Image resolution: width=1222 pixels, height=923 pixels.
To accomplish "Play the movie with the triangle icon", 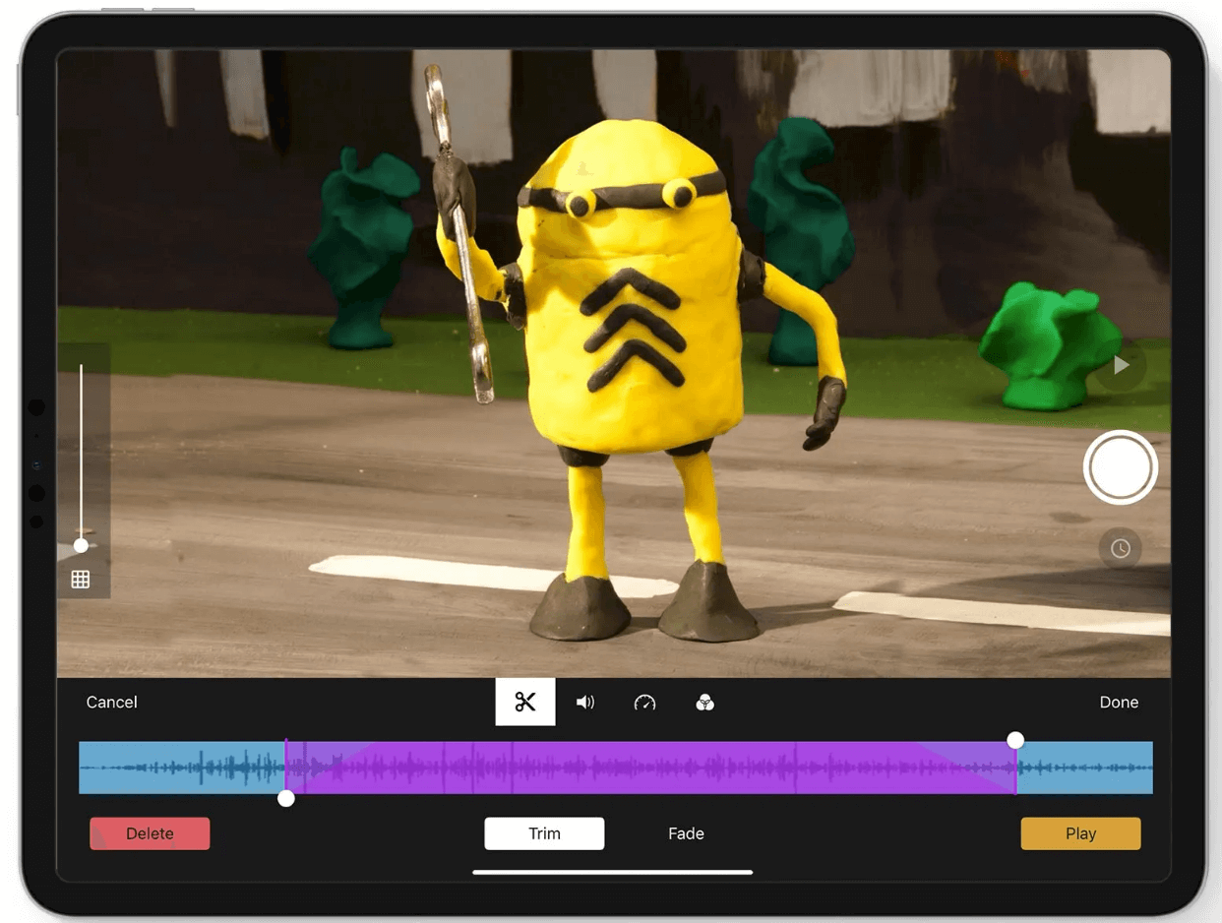I will click(1121, 366).
